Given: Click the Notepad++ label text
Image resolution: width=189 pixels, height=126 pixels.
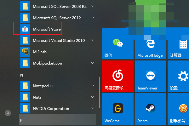Looking at the screenshot, I should tap(43, 86).
